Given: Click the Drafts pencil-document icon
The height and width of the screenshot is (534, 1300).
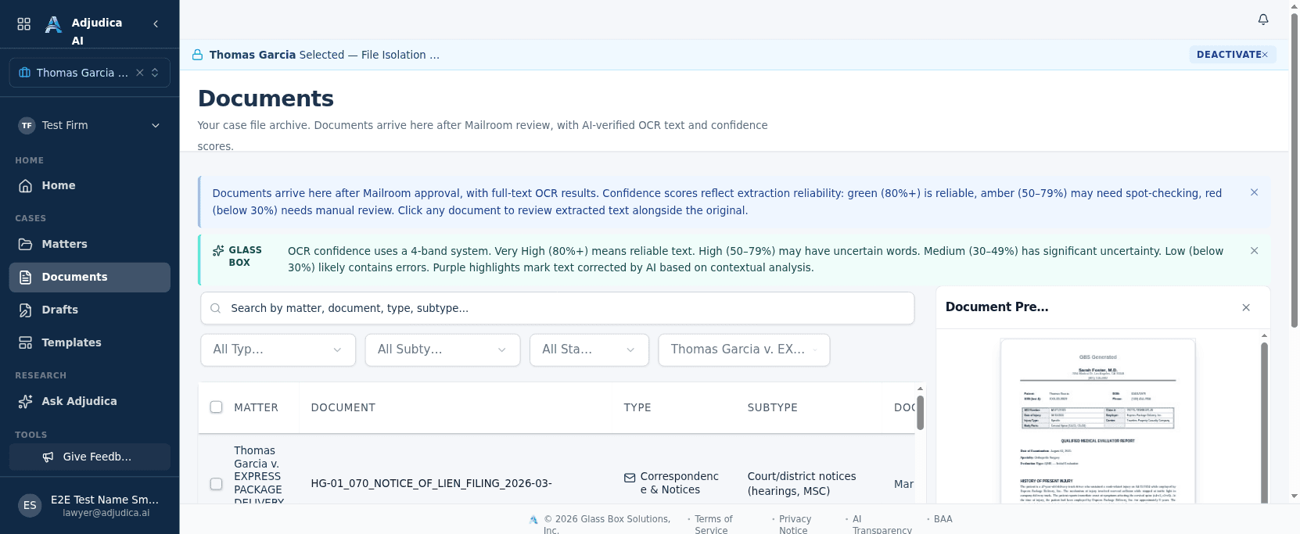Looking at the screenshot, I should pyautogui.click(x=26, y=310).
